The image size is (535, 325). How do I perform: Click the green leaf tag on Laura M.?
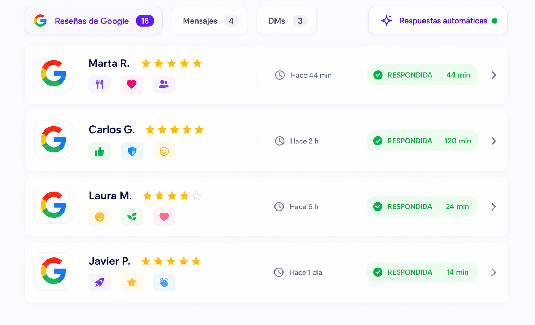[132, 217]
